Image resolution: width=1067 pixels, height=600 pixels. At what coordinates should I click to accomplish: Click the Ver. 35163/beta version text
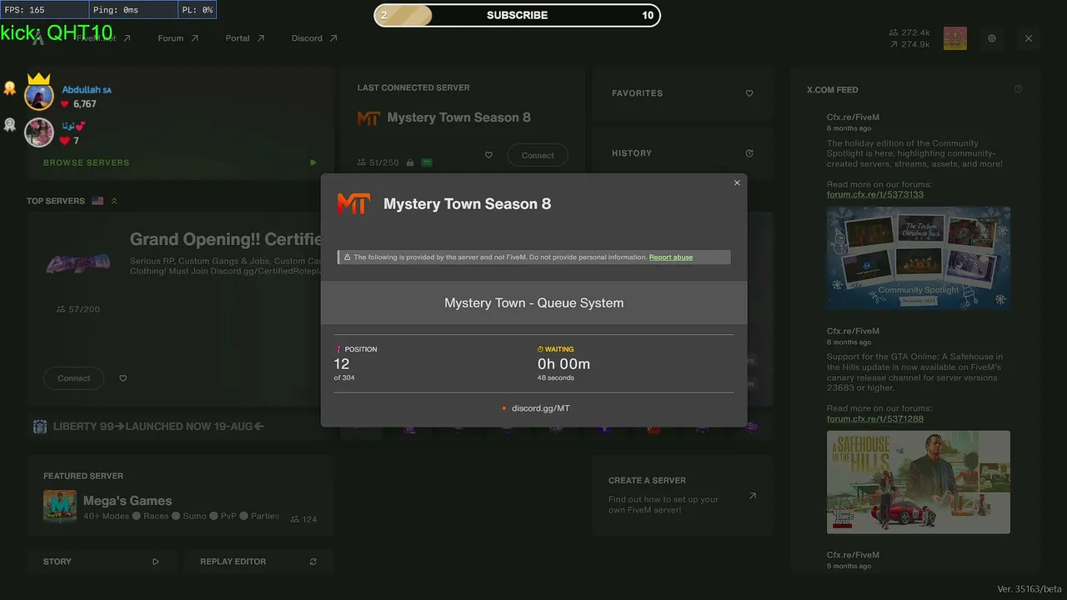coord(1029,589)
